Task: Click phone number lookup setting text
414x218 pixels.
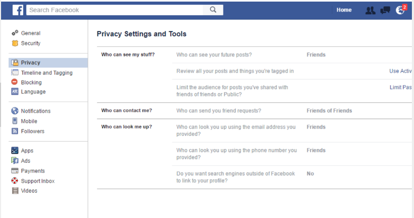Action: 237,154
